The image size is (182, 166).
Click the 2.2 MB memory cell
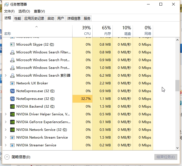point(103,83)
